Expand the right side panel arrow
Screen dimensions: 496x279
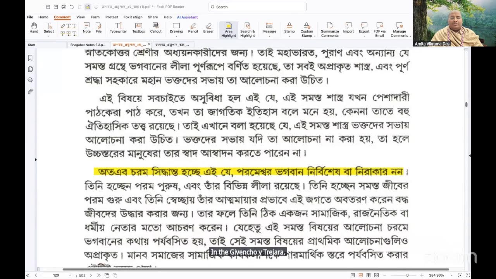click(x=470, y=156)
